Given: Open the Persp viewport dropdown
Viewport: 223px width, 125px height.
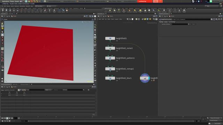Looking at the screenshot, I should click(86, 22).
